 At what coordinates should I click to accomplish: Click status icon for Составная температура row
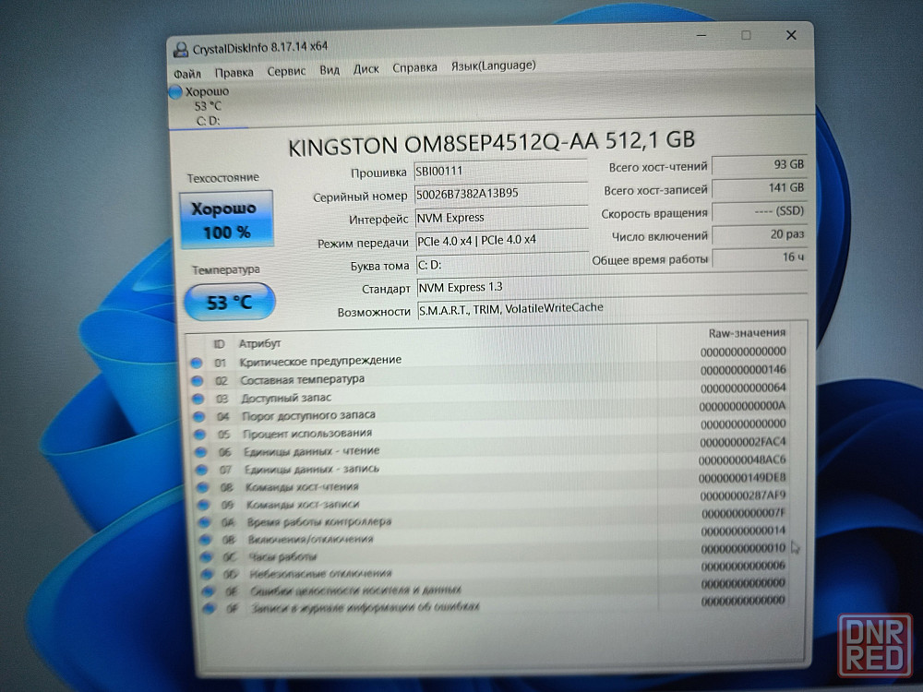[x=198, y=381]
